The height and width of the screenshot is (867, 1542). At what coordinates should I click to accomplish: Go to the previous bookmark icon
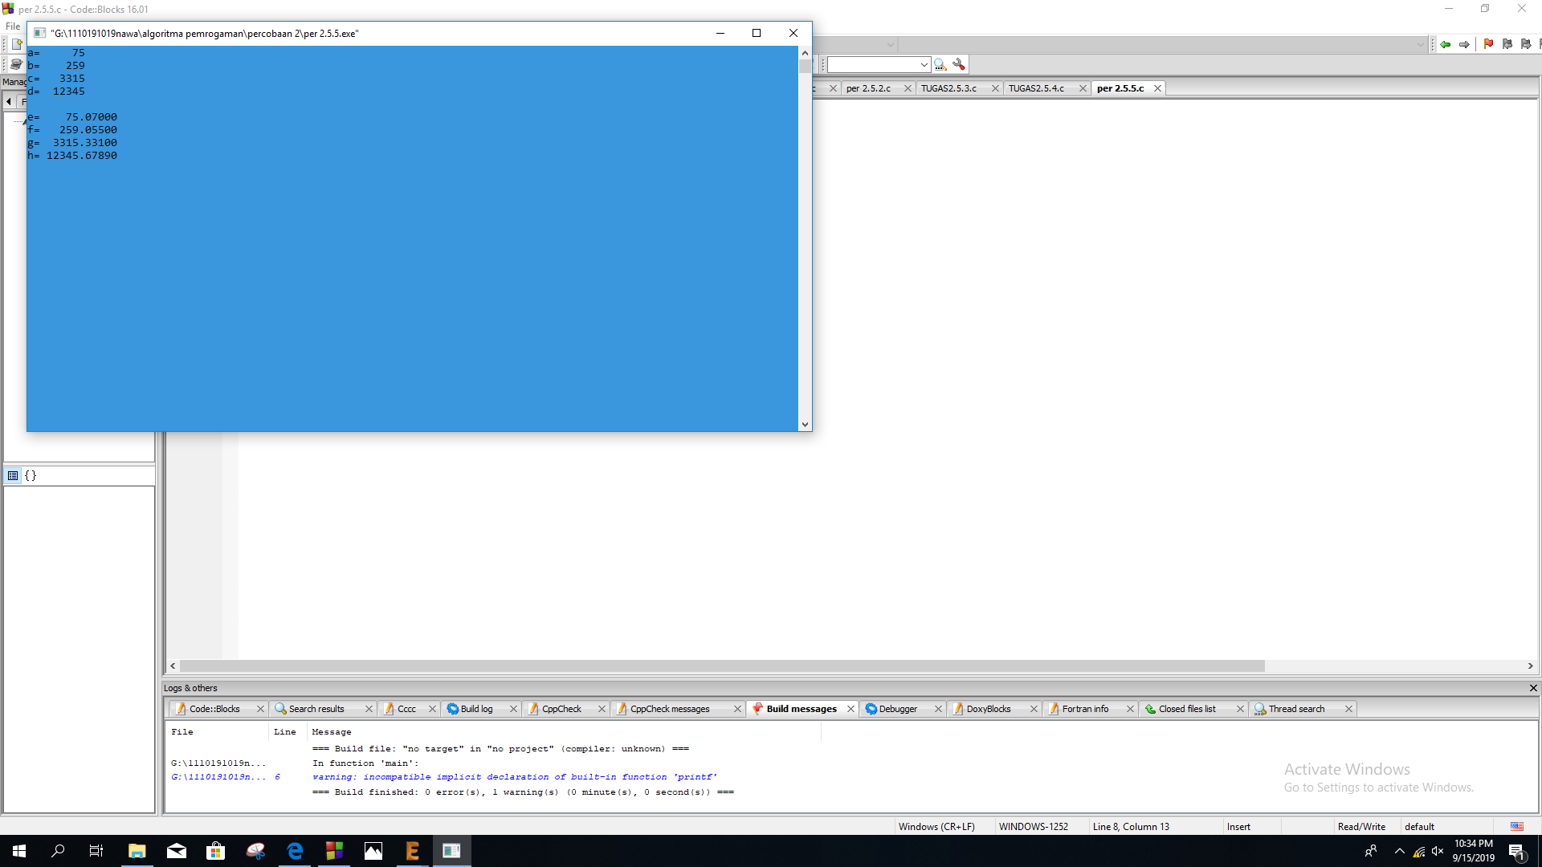[1507, 44]
